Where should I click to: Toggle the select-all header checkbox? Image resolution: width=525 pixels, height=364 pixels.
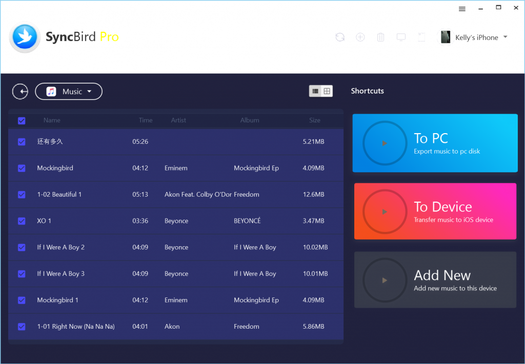click(22, 121)
